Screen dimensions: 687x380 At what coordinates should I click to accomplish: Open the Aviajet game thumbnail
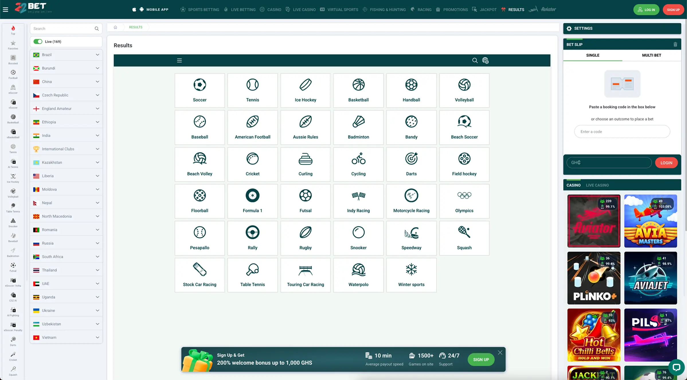[651, 278]
